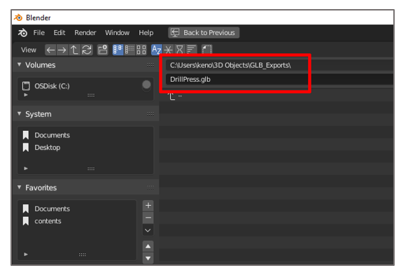
Task: Click the directory path field
Action: (x=279, y=65)
